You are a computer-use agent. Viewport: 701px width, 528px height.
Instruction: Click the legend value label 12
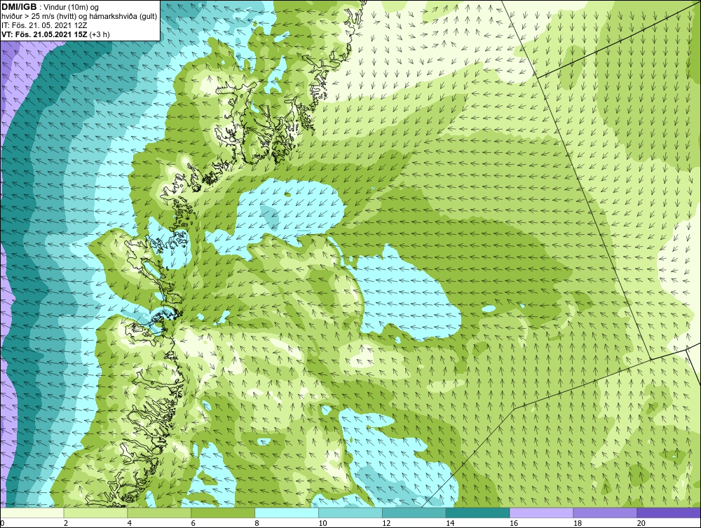click(x=386, y=523)
